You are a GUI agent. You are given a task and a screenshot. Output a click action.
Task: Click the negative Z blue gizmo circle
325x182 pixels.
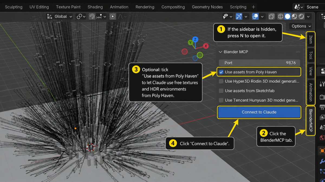[195, 58]
